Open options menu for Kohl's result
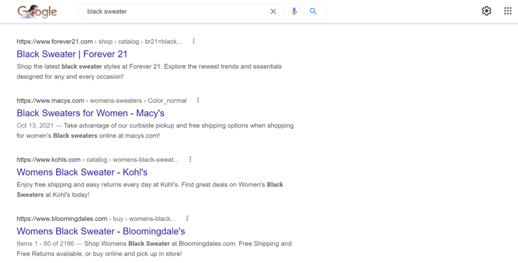This screenshot has height=263, width=518. (x=190, y=159)
